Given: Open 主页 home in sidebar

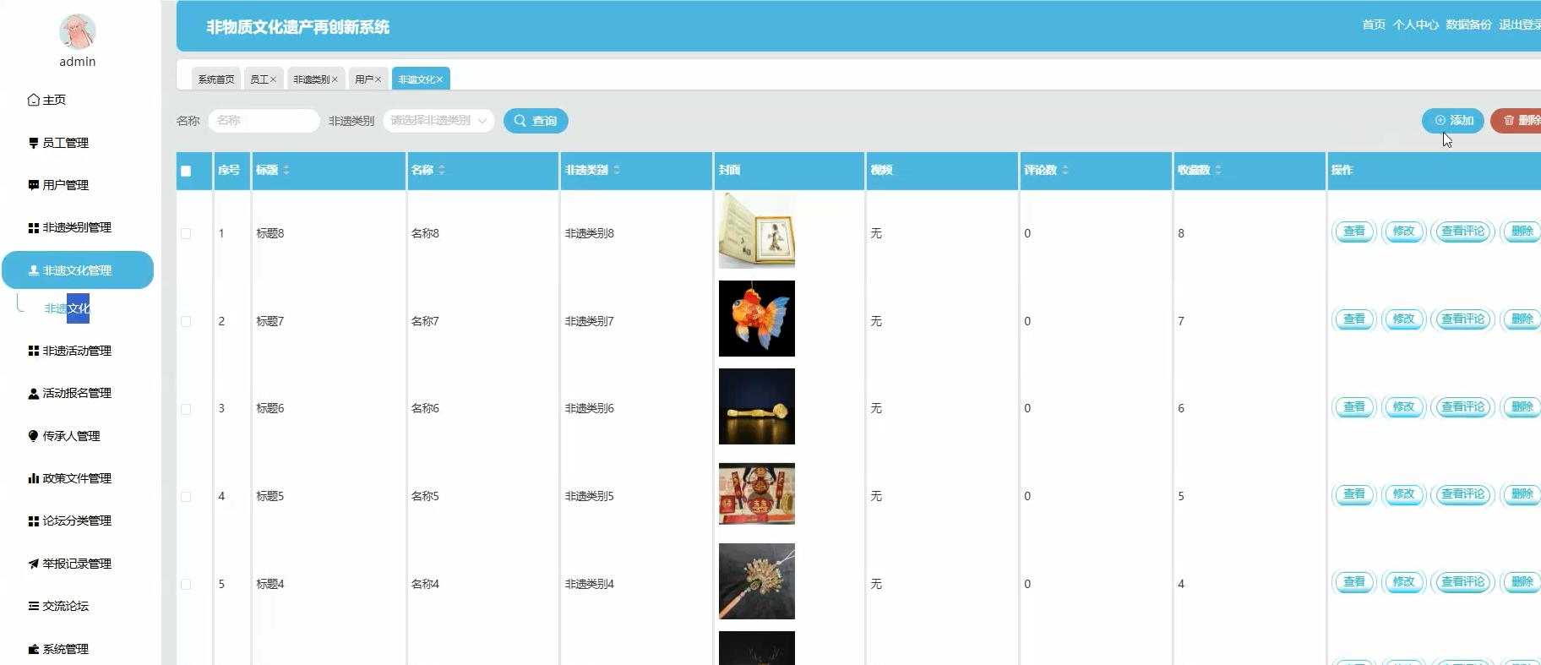Looking at the screenshot, I should pos(46,100).
